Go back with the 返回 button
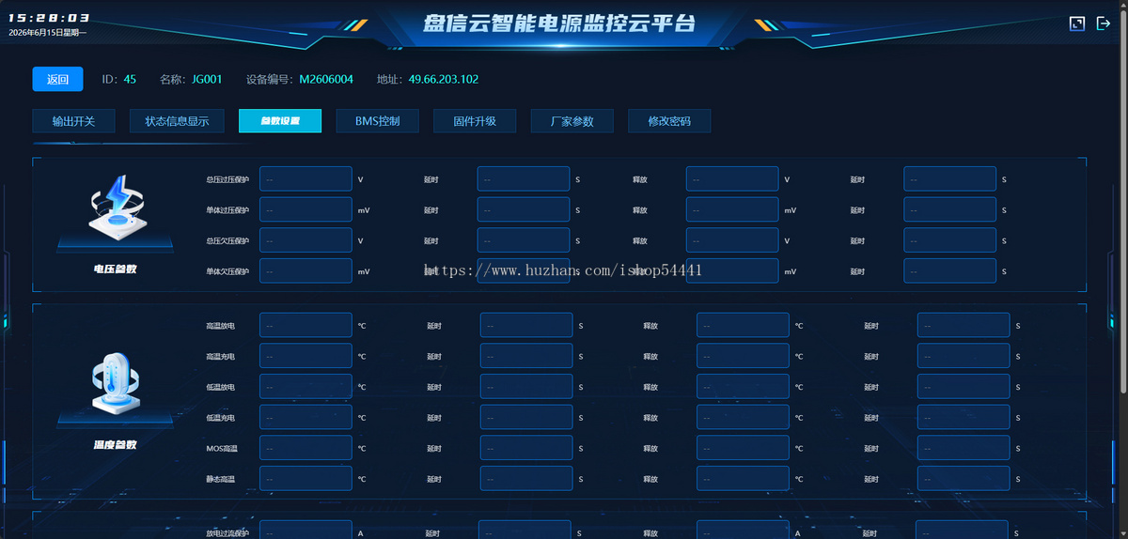1128x539 pixels. pos(57,79)
